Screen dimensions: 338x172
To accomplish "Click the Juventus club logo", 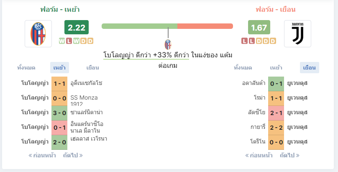I will pyautogui.click(x=297, y=33).
